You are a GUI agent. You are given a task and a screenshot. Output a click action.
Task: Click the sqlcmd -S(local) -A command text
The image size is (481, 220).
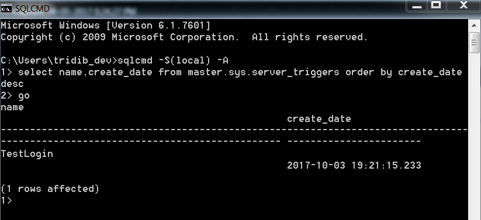[173, 60]
